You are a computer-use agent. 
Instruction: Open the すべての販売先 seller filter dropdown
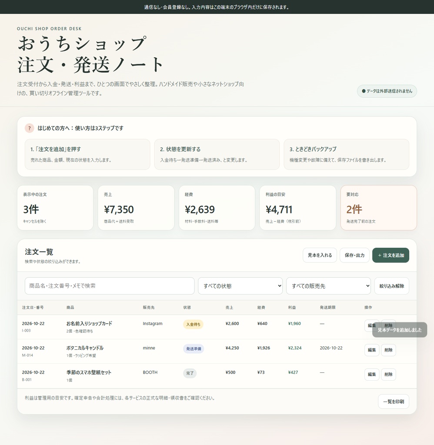(x=328, y=286)
